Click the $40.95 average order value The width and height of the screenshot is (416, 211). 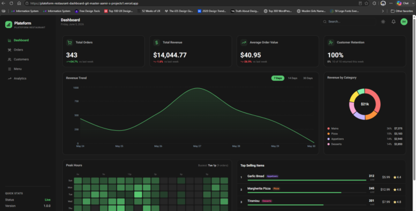250,55
